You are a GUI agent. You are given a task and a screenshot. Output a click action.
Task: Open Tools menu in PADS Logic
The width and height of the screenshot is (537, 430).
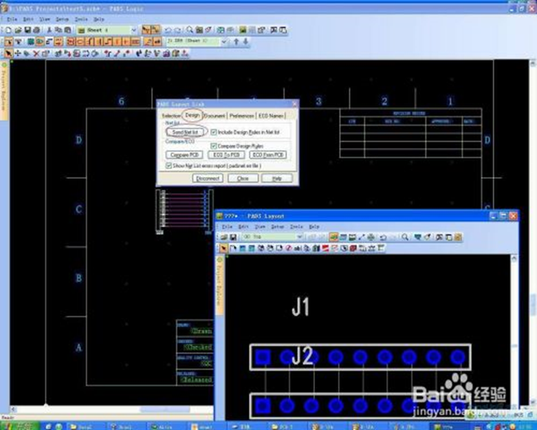click(x=81, y=19)
